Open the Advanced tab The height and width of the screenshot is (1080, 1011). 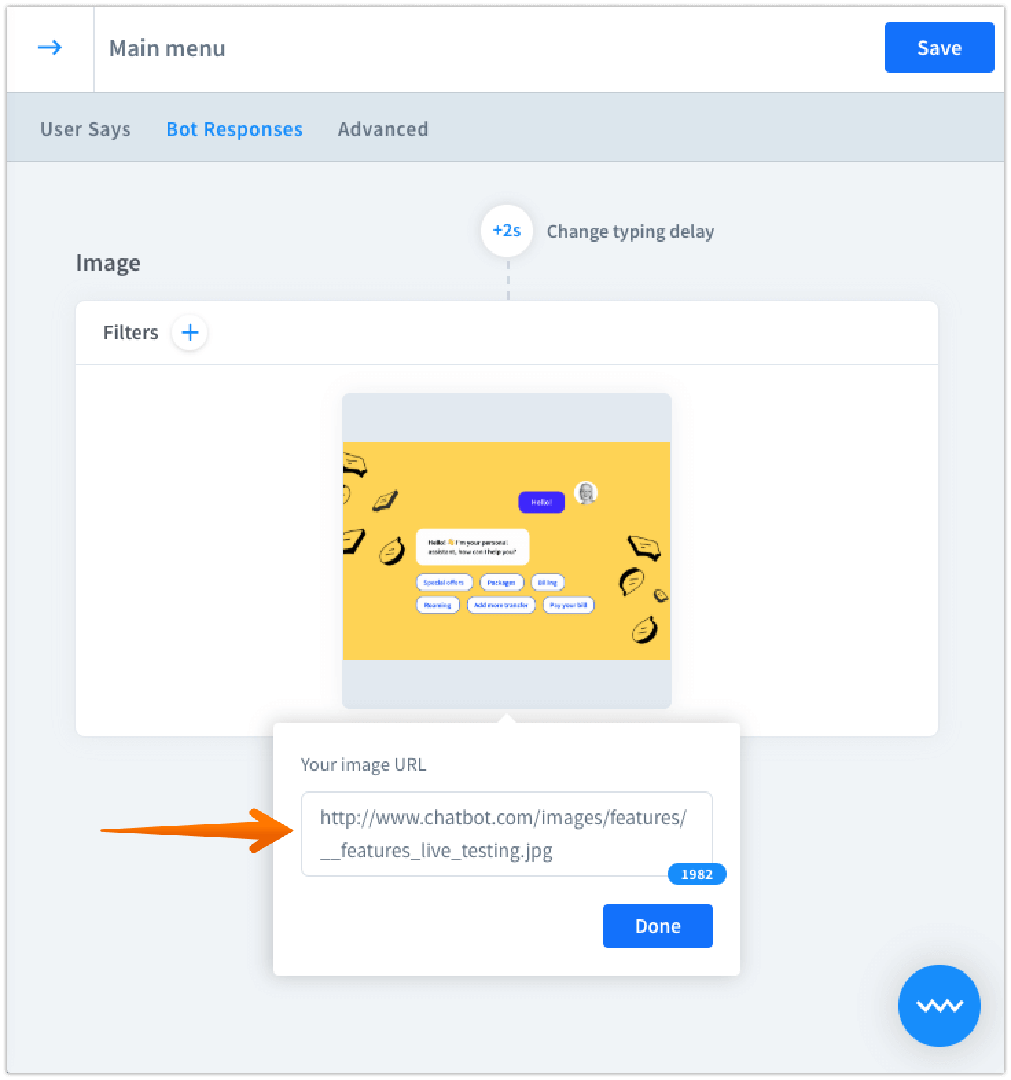(x=383, y=129)
